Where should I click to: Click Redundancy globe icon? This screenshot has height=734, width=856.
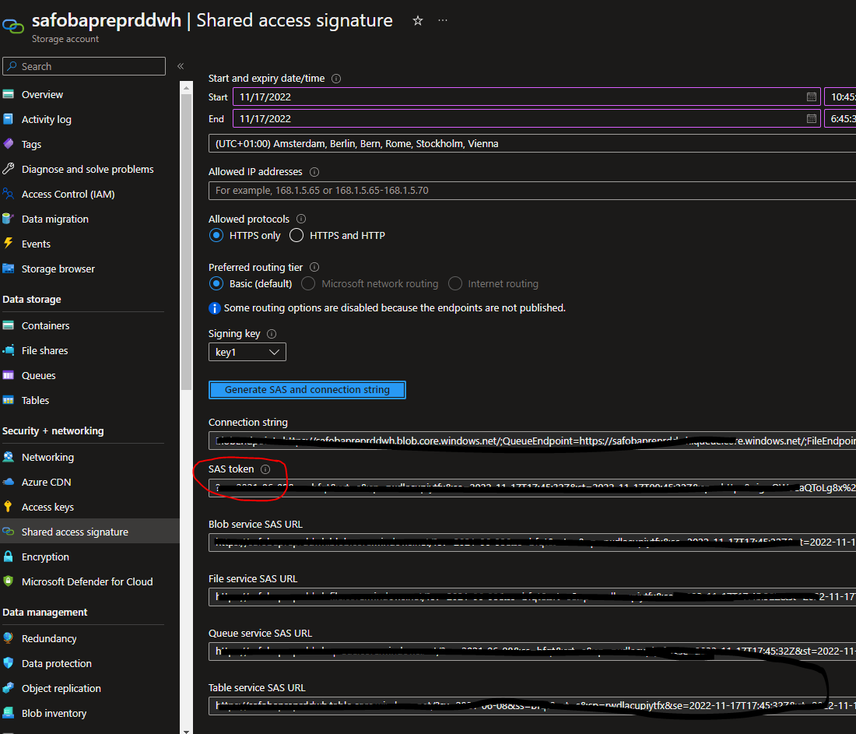tap(9, 638)
